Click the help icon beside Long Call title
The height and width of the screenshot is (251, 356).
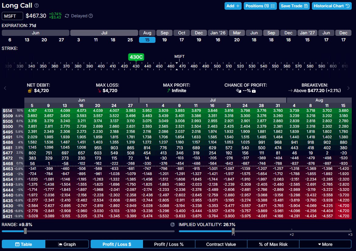pos(37,5)
